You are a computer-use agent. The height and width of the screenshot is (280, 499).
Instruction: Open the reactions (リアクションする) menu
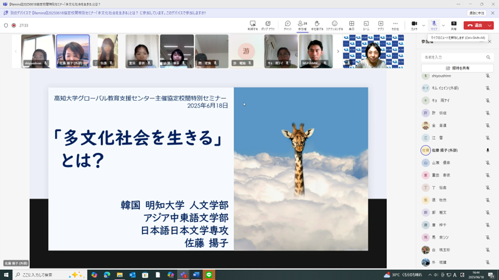click(x=335, y=25)
